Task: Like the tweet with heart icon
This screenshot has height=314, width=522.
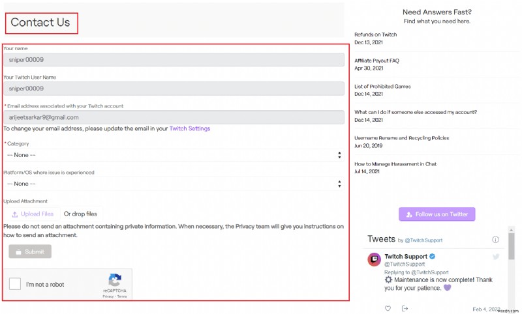Action: click(388, 308)
